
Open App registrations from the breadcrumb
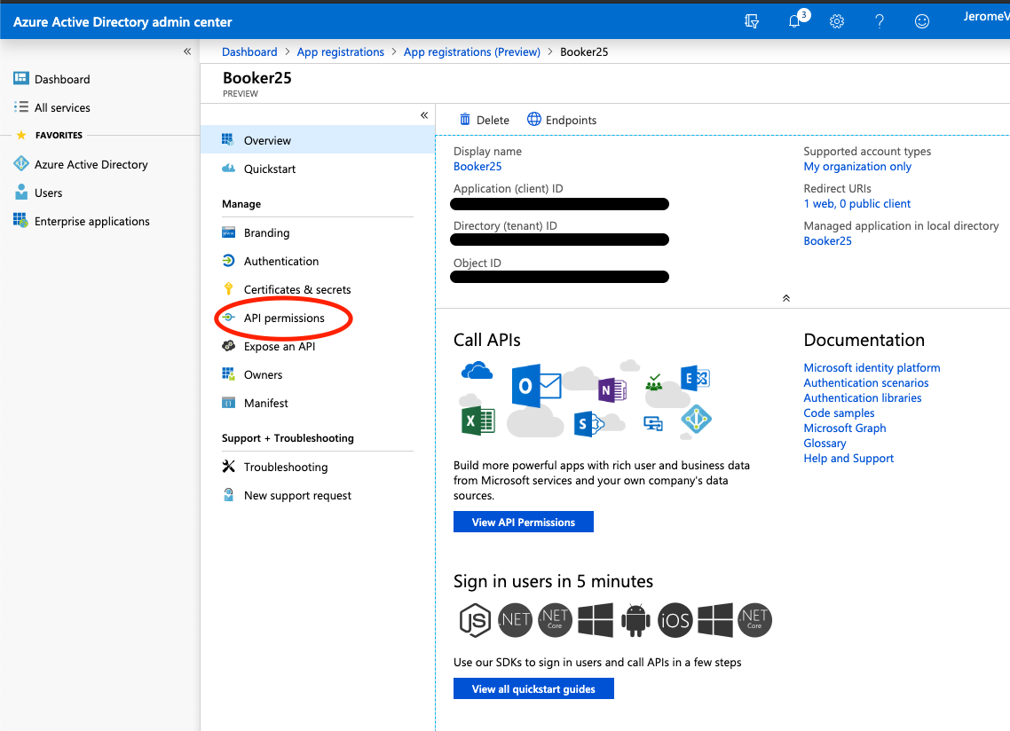click(x=341, y=51)
